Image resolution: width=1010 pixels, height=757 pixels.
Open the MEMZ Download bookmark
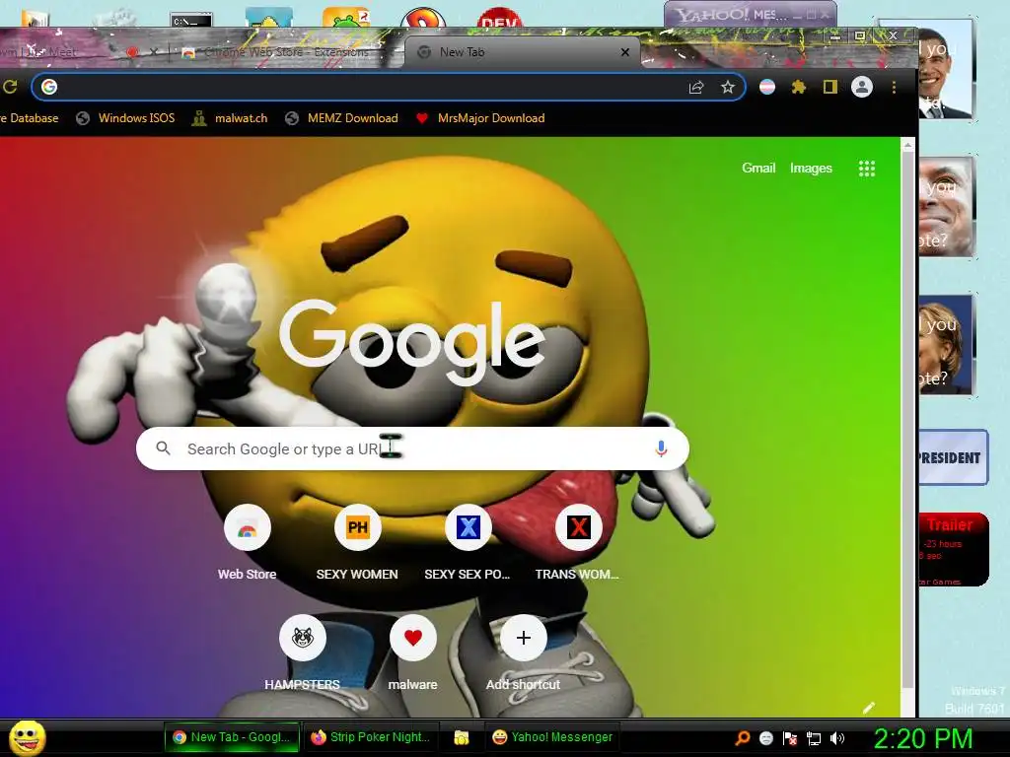coord(341,118)
